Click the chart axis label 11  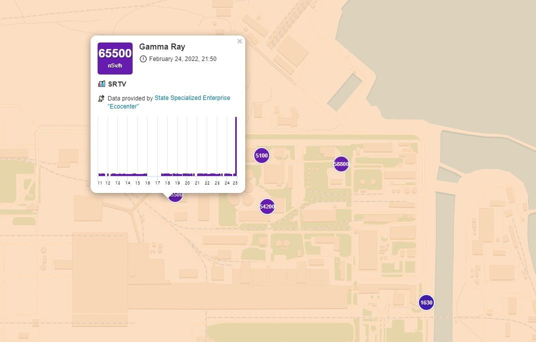click(100, 183)
